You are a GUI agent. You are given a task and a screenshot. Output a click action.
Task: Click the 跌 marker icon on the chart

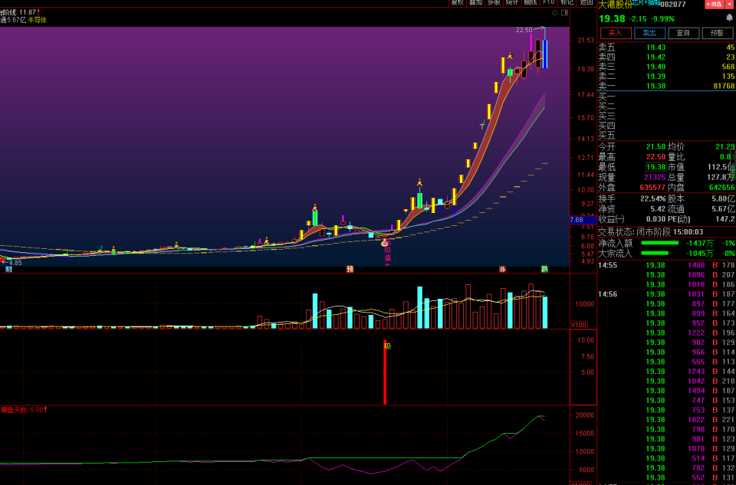tap(544, 269)
